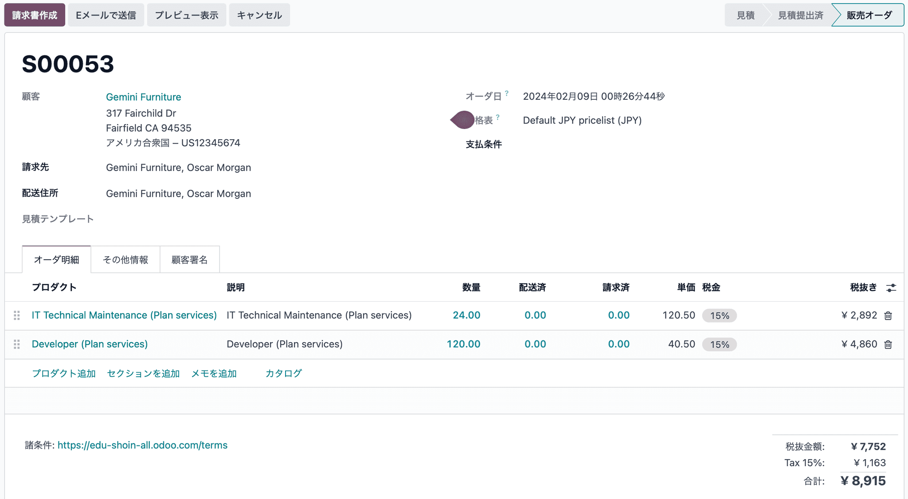The width and height of the screenshot is (908, 499).
Task: Open the カタログ link
Action: click(x=283, y=373)
